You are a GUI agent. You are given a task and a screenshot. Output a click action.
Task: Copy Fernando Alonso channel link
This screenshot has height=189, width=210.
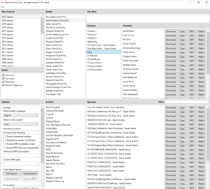[182, 69]
